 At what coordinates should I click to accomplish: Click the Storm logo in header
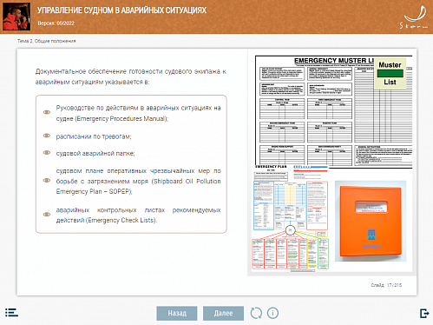(x=414, y=17)
